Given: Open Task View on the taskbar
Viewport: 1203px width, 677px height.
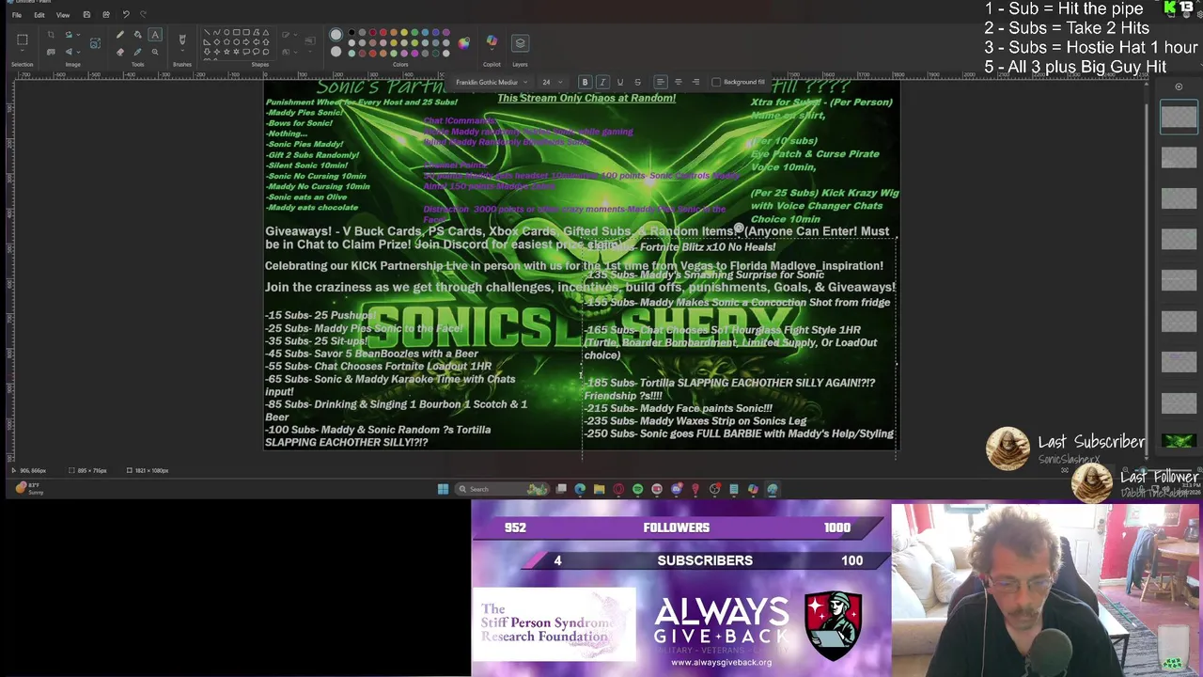Looking at the screenshot, I should coord(561,489).
